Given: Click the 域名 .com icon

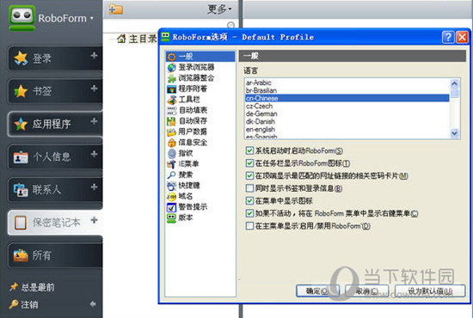Looking at the screenshot, I should tap(171, 197).
